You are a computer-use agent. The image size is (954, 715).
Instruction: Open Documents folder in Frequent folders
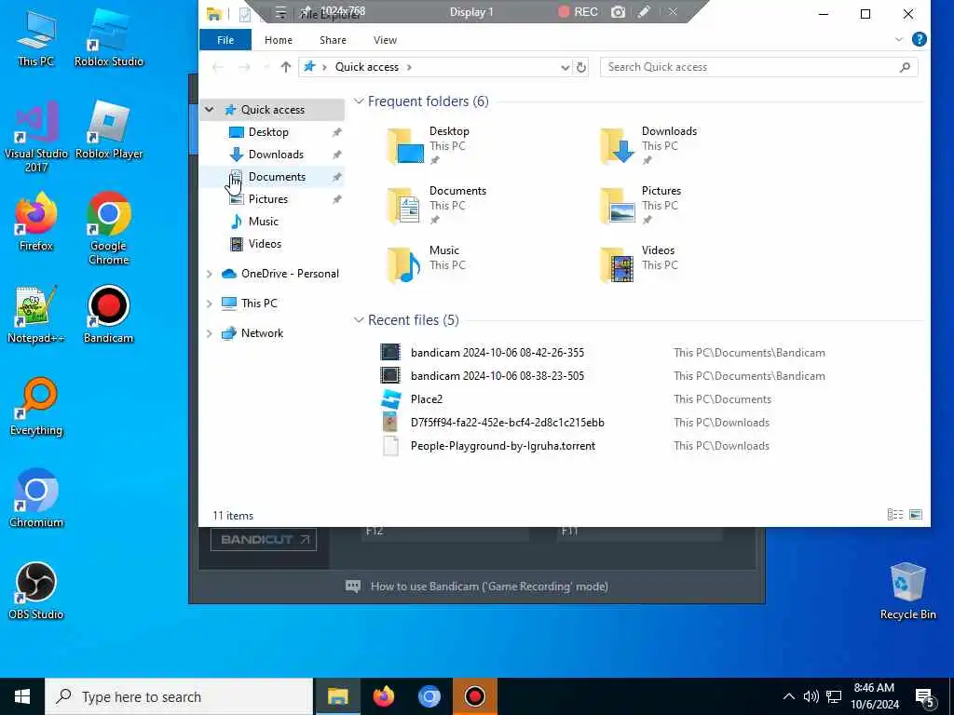[437, 205]
